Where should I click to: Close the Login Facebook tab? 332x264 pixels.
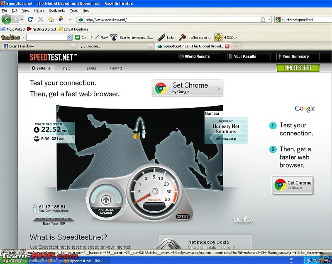(73, 46)
